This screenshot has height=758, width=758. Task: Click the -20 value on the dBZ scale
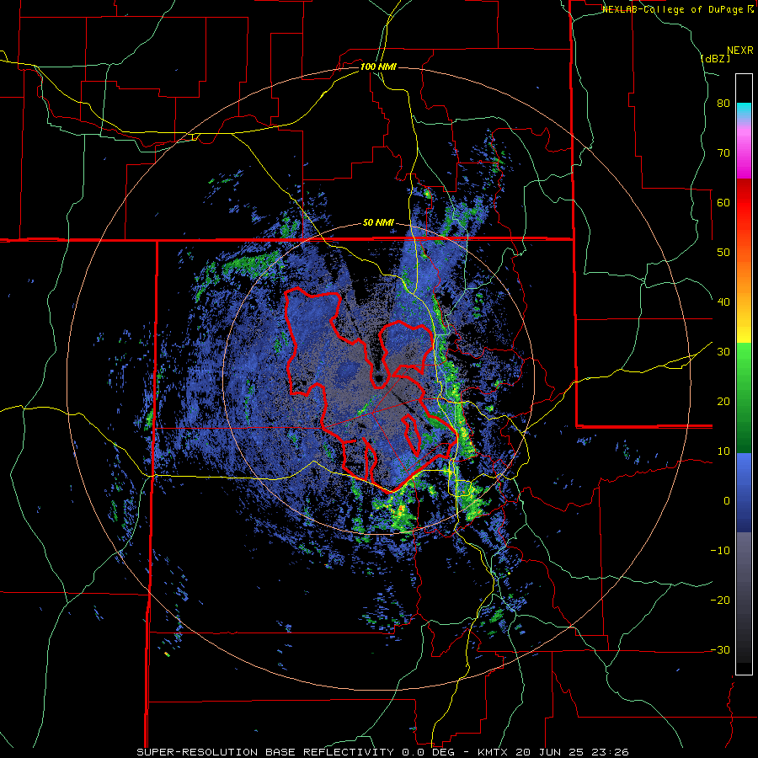(720, 600)
